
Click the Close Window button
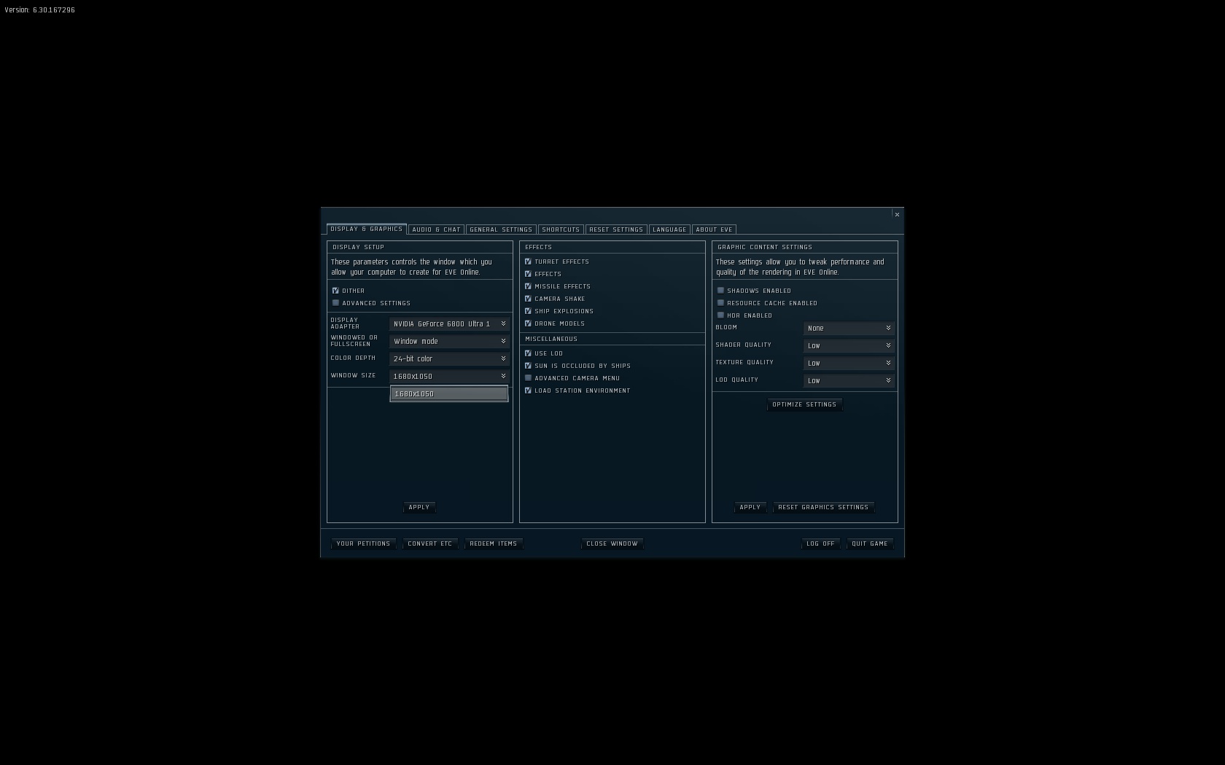point(612,544)
